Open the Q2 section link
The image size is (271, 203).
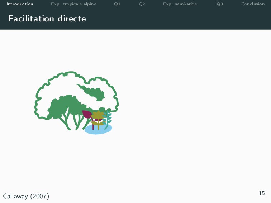pyautogui.click(x=142, y=4)
